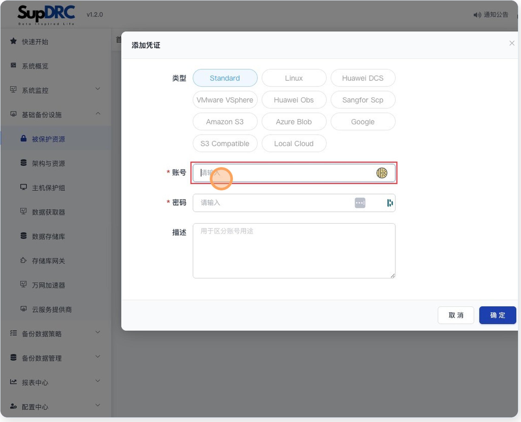Image resolution: width=521 pixels, height=422 pixels.
Task: Click the icon beside 云服务提供商
Action: pos(23,309)
